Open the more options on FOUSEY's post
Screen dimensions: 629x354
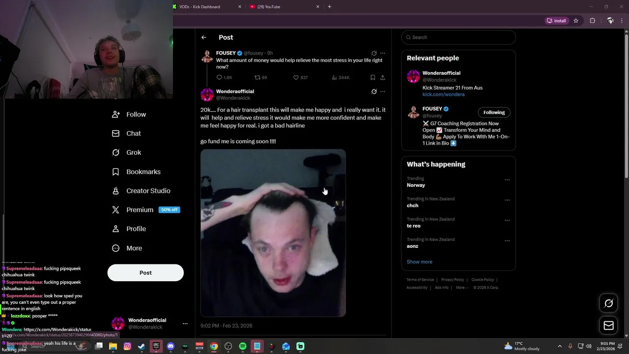tap(383, 53)
